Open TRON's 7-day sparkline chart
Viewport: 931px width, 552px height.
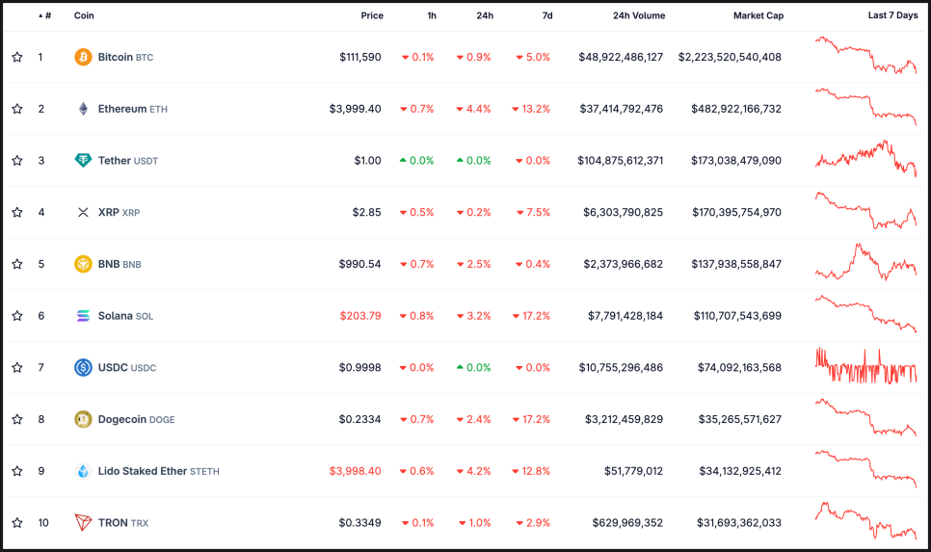coord(865,520)
